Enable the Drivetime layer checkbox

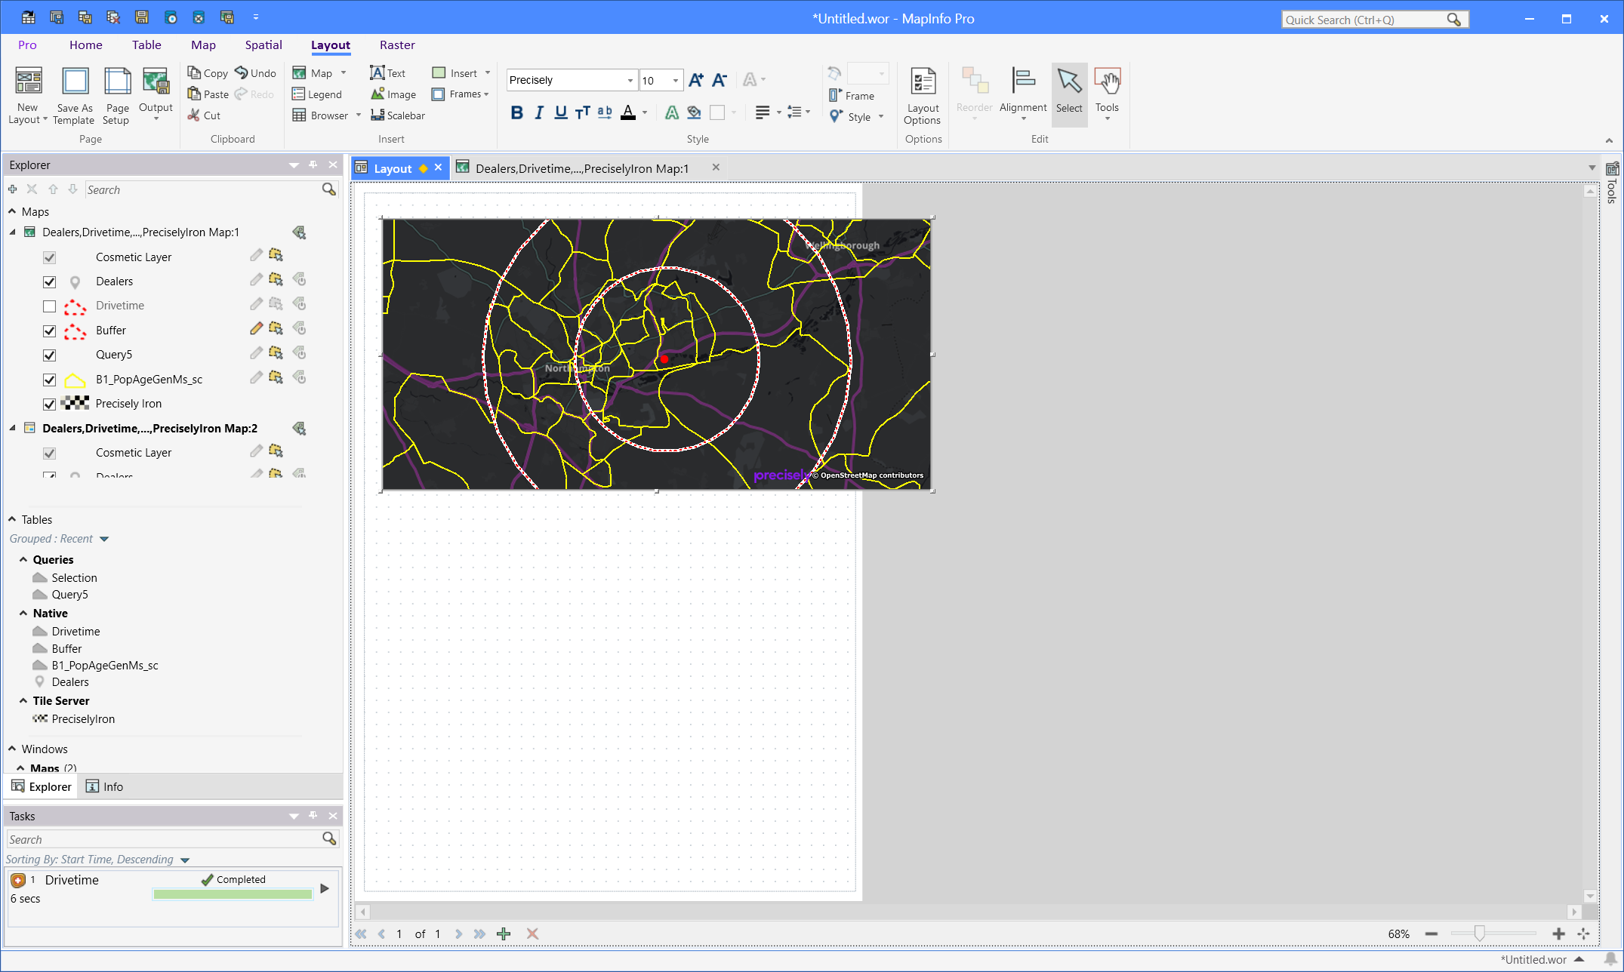(x=50, y=306)
